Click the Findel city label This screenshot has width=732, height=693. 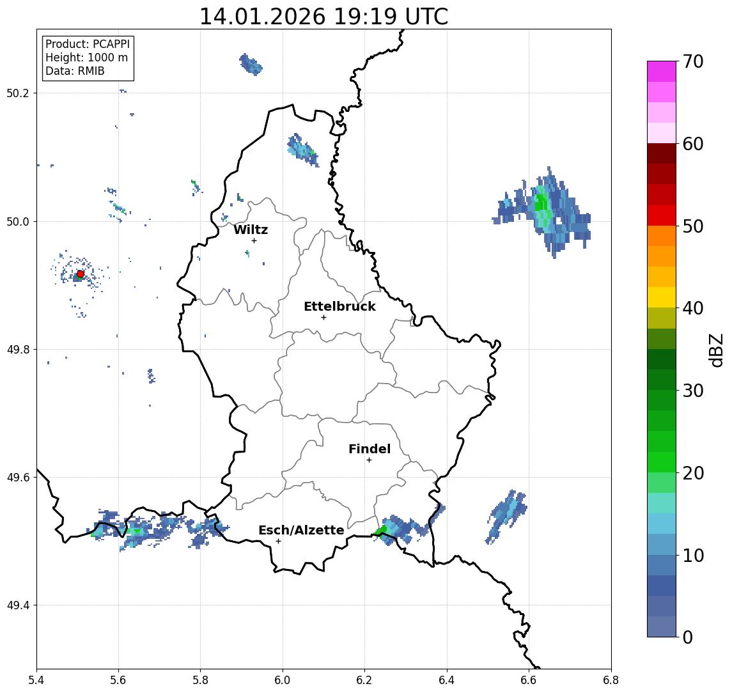[370, 449]
